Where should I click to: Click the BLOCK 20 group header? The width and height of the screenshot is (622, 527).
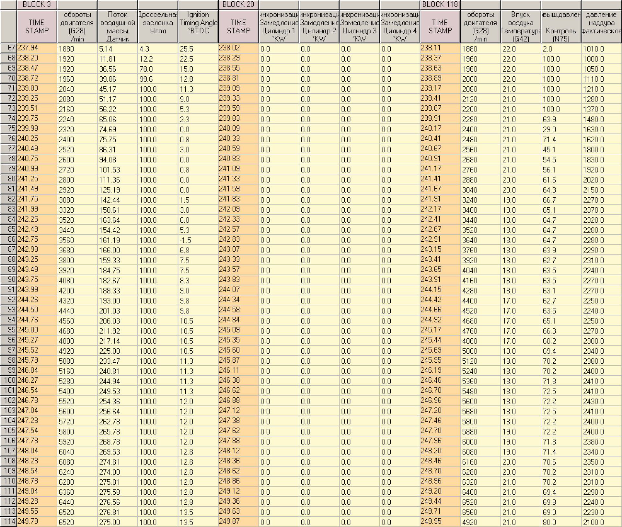click(238, 5)
